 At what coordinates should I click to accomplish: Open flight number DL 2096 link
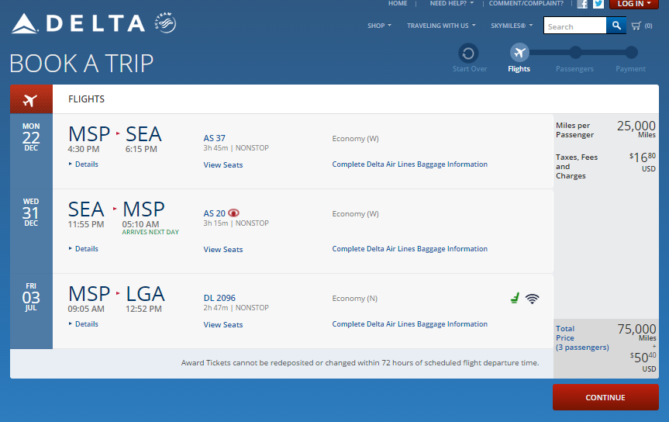pos(219,298)
